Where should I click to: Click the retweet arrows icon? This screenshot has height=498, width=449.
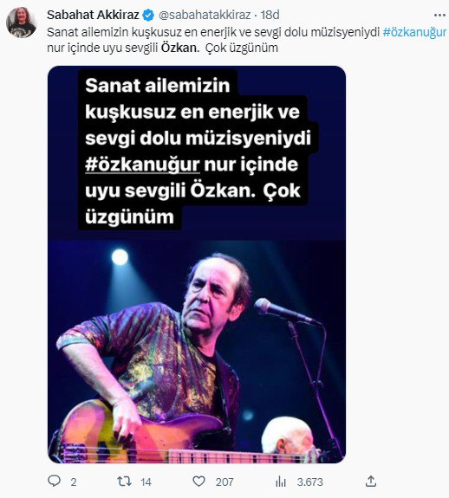[124, 482]
